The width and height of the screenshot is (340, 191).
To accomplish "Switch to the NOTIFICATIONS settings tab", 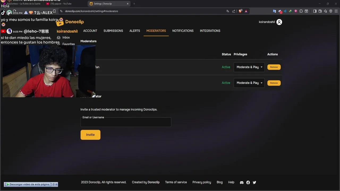I will click(x=183, y=31).
